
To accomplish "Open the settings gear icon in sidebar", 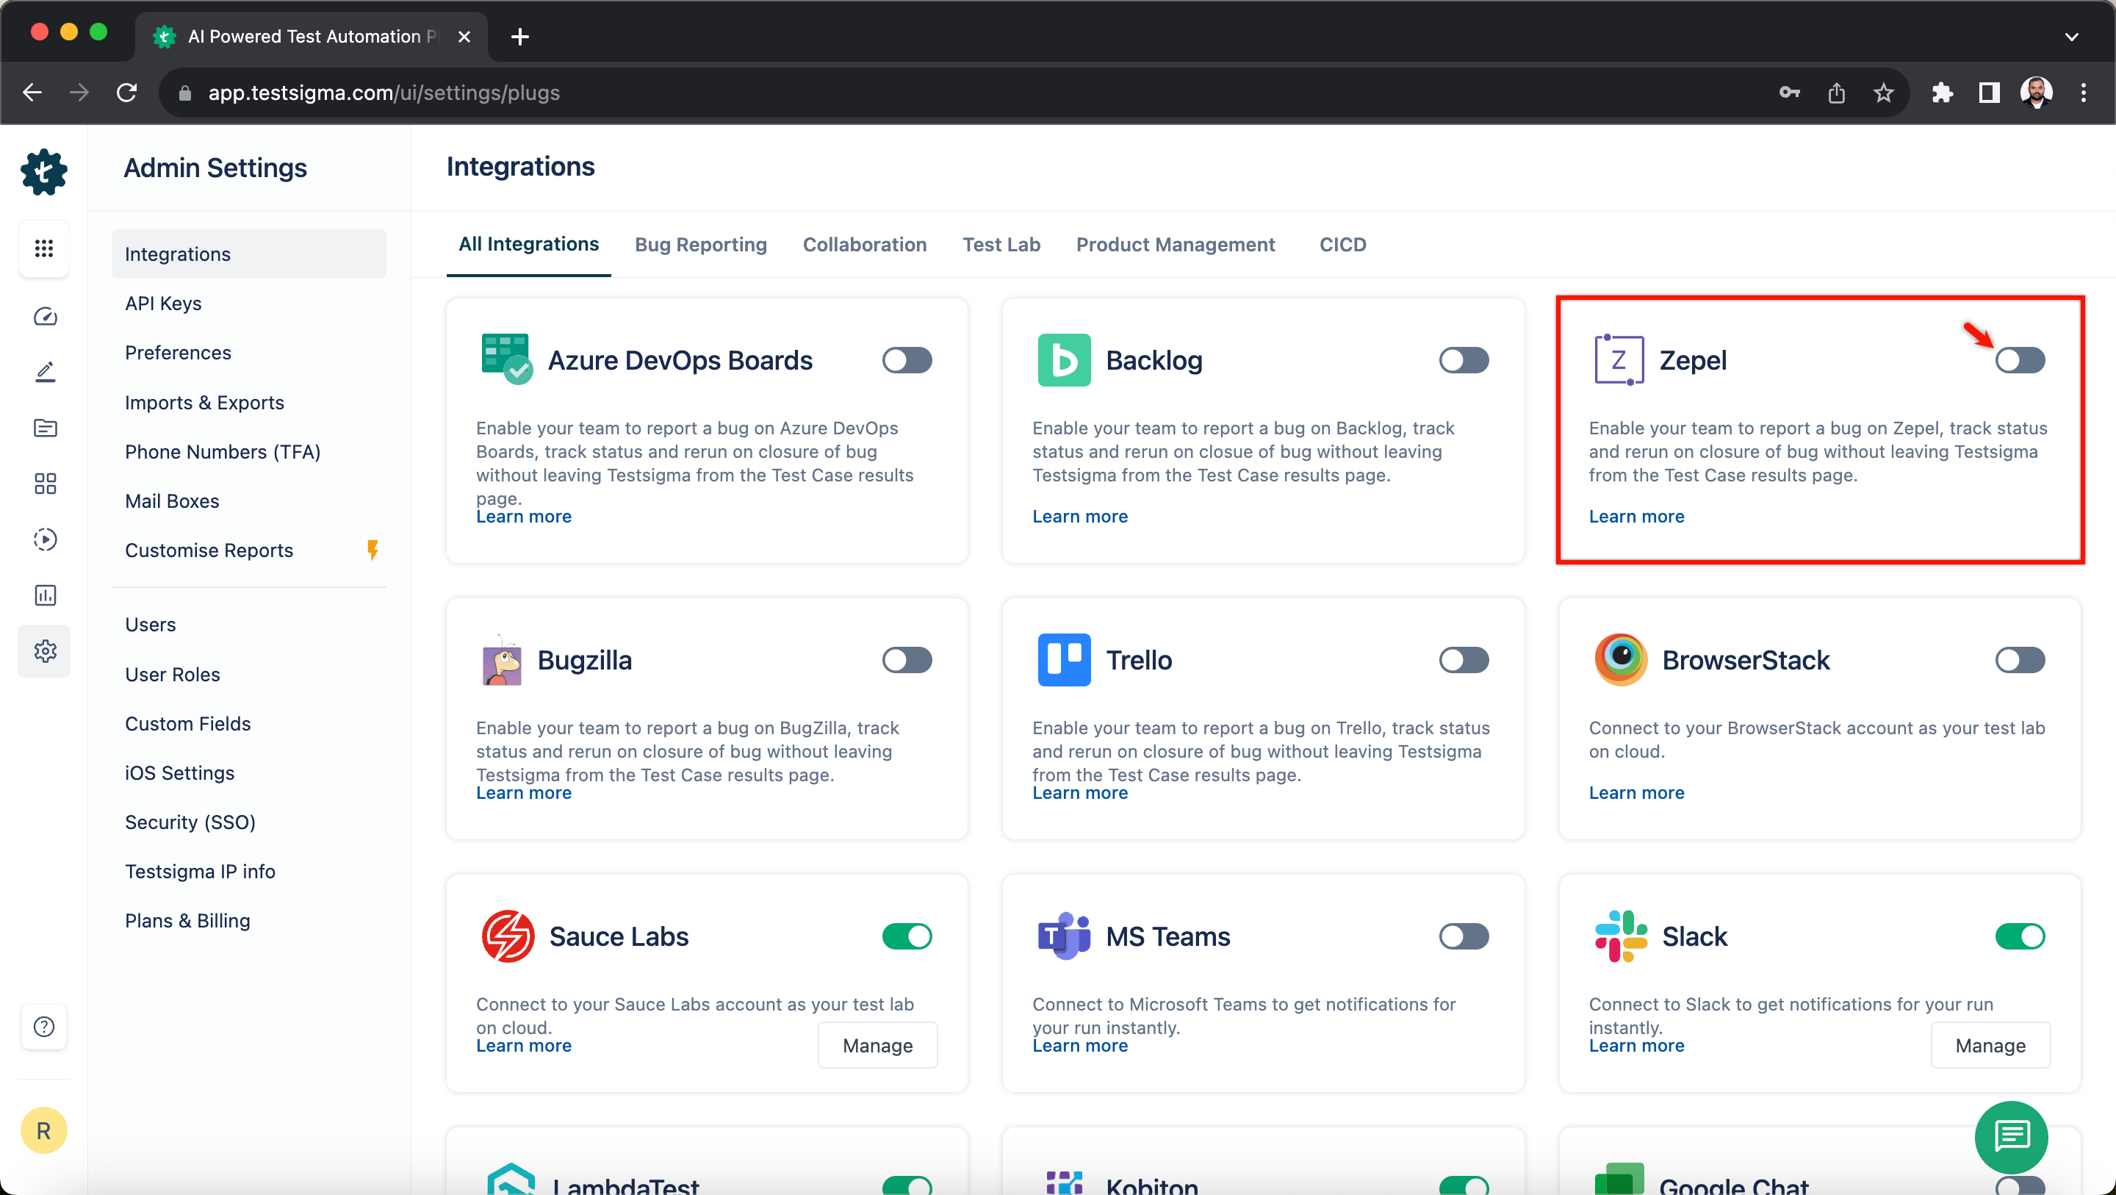I will pyautogui.click(x=45, y=651).
